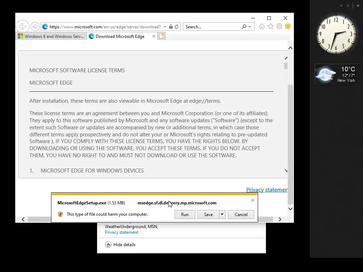Open the Save options dropdown arrow
Screen dimensions: 363x272
point(222,214)
